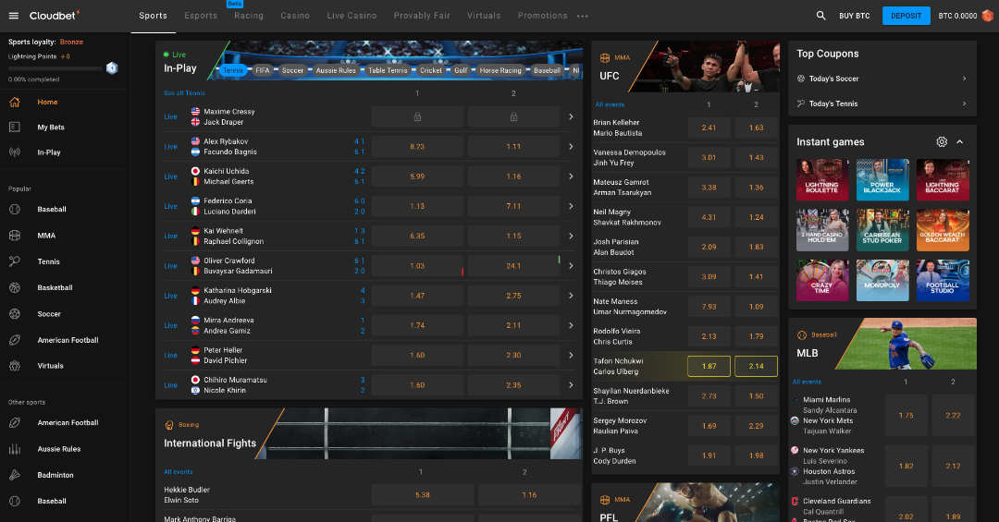Click the Tennis racket sidebar icon
The height and width of the screenshot is (522, 999).
[x=15, y=261]
